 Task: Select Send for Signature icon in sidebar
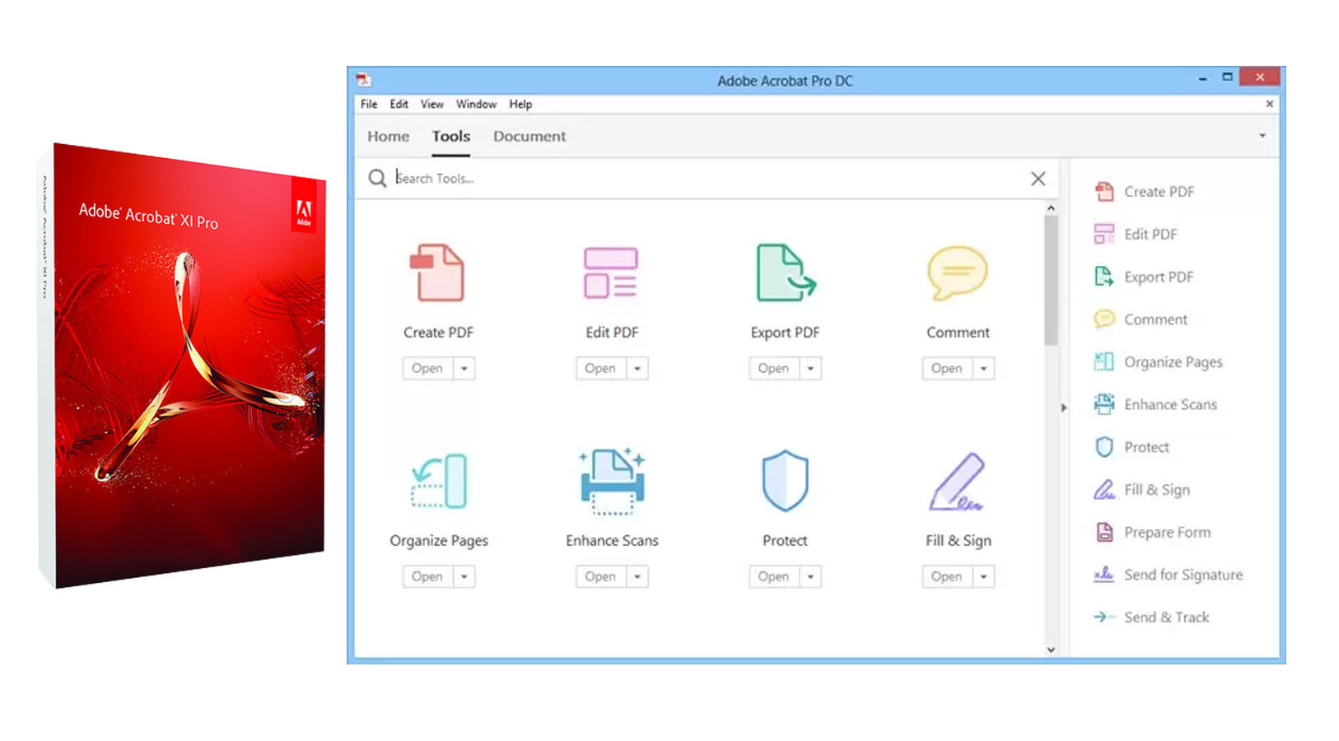1104,575
